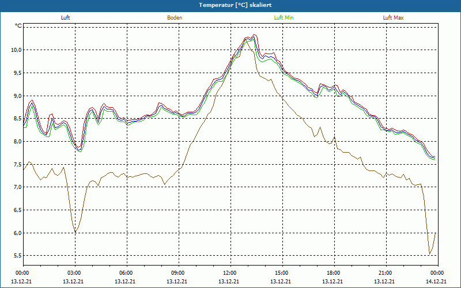Select the 21:00 time axis label
This screenshot has height=288, width=461.
[386, 273]
